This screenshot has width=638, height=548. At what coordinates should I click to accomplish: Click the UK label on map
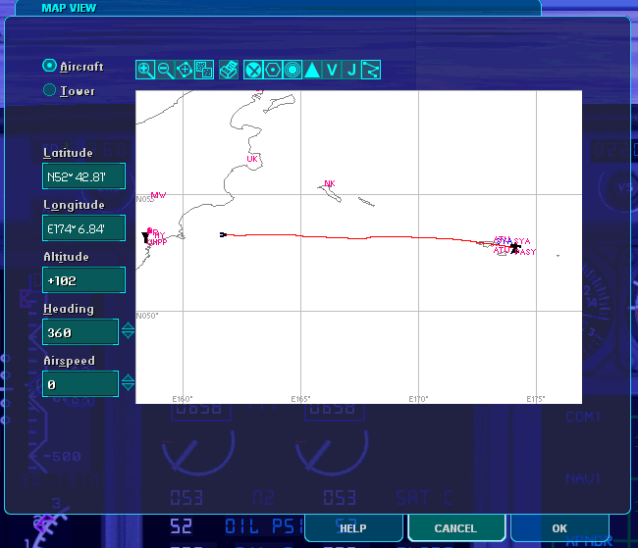click(252, 159)
